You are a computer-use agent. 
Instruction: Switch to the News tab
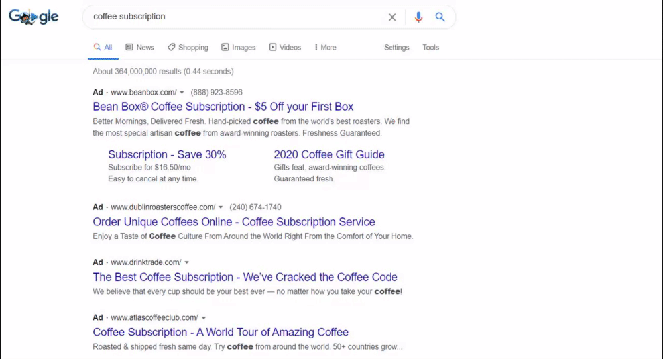[x=140, y=47]
